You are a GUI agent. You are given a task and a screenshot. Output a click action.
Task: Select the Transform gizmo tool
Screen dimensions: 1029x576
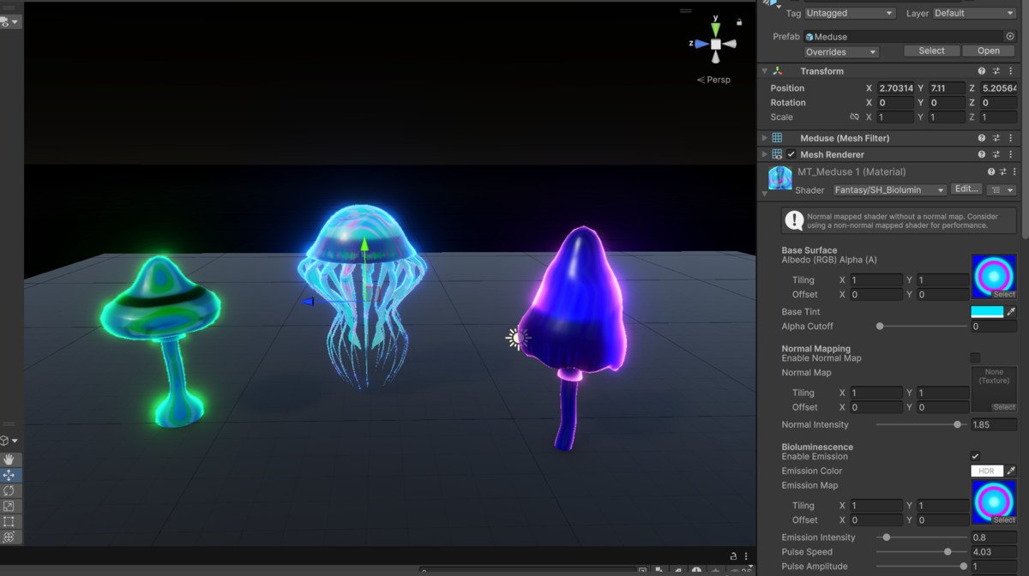[x=10, y=536]
